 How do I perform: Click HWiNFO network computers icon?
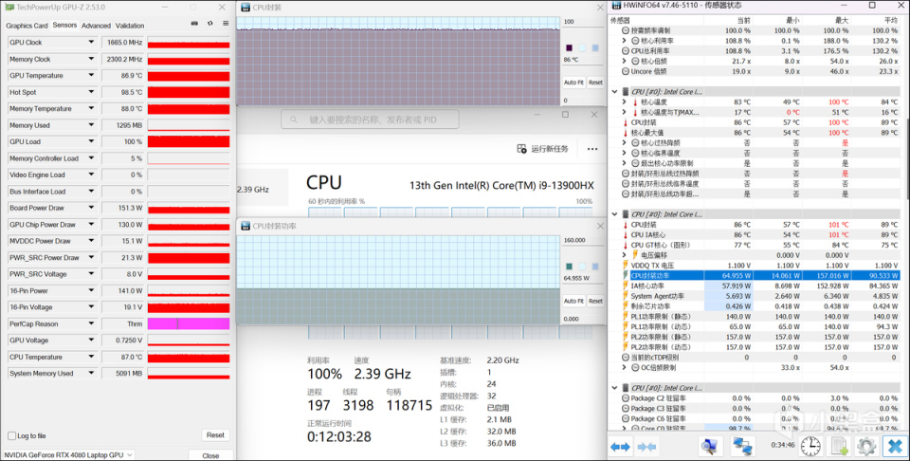click(743, 446)
